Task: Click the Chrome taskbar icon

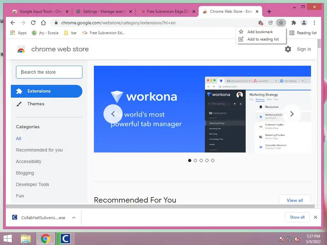Action: (46, 239)
